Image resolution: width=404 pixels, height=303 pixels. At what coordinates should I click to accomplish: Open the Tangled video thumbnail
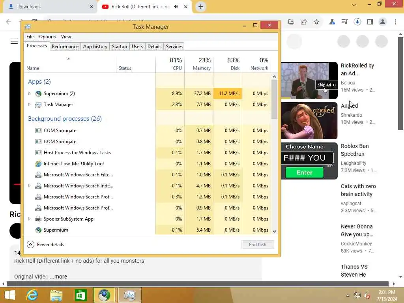pos(309,121)
